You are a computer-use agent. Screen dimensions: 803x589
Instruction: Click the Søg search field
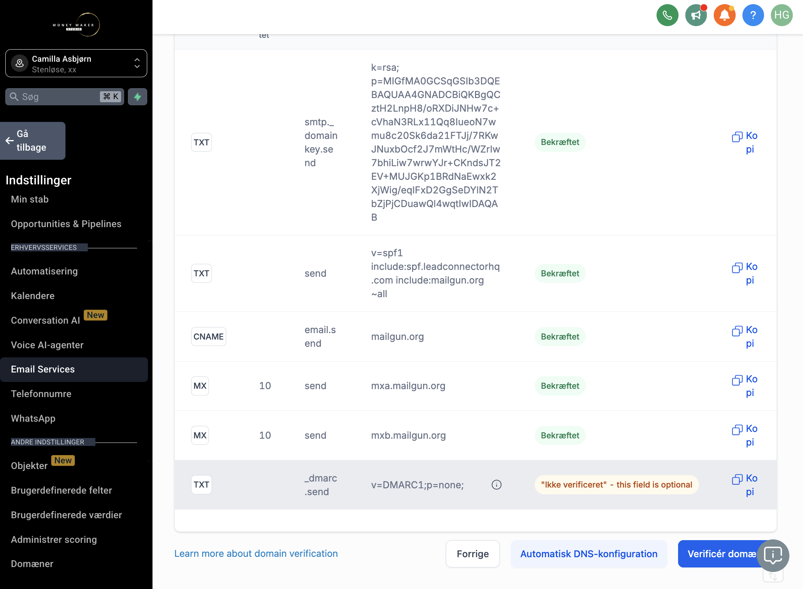click(x=65, y=97)
